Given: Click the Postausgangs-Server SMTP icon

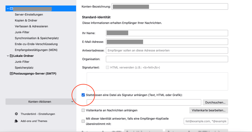Looking at the screenshot, I should coord(11,73).
